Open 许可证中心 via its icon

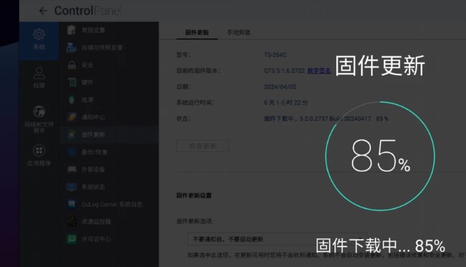(x=72, y=239)
